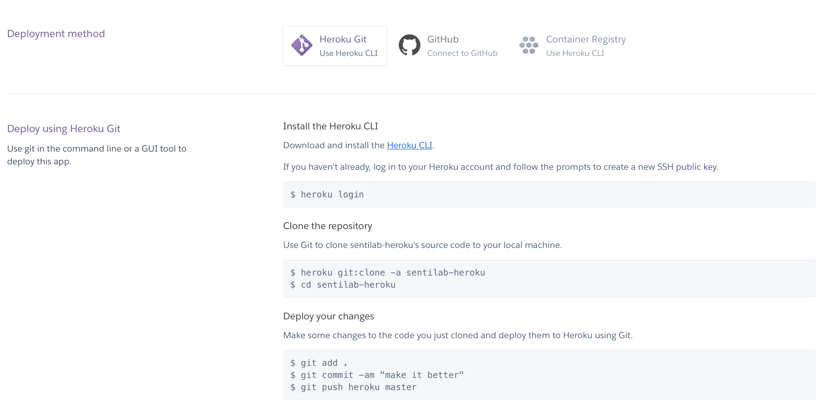This screenshot has width=830, height=415.
Task: Click the 'Clone the repository' heading
Action: point(327,226)
